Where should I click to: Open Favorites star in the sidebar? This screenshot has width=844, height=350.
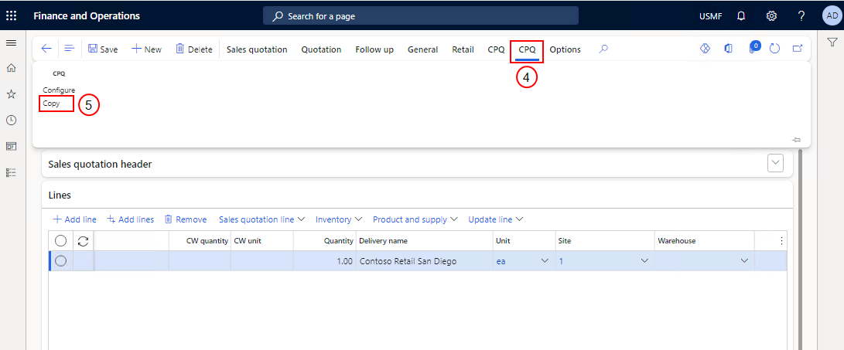pos(11,94)
